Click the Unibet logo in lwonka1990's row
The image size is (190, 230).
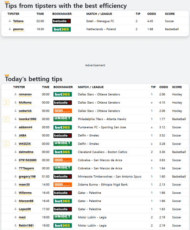62,119
